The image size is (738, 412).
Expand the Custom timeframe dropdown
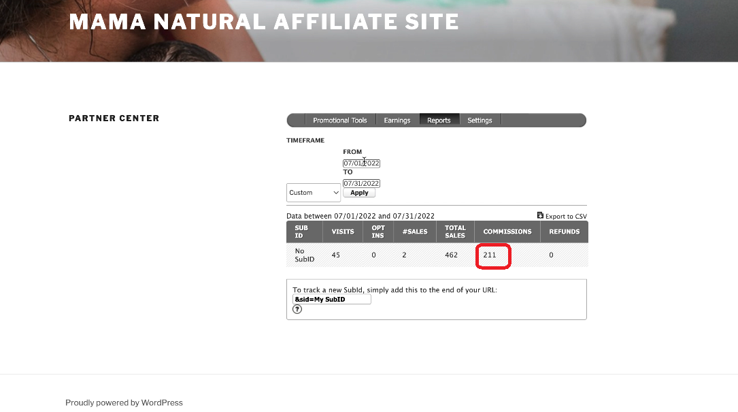[x=314, y=192]
